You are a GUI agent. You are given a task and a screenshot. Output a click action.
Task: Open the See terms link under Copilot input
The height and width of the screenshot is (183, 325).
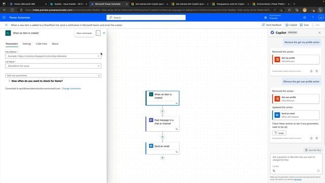coord(298,179)
